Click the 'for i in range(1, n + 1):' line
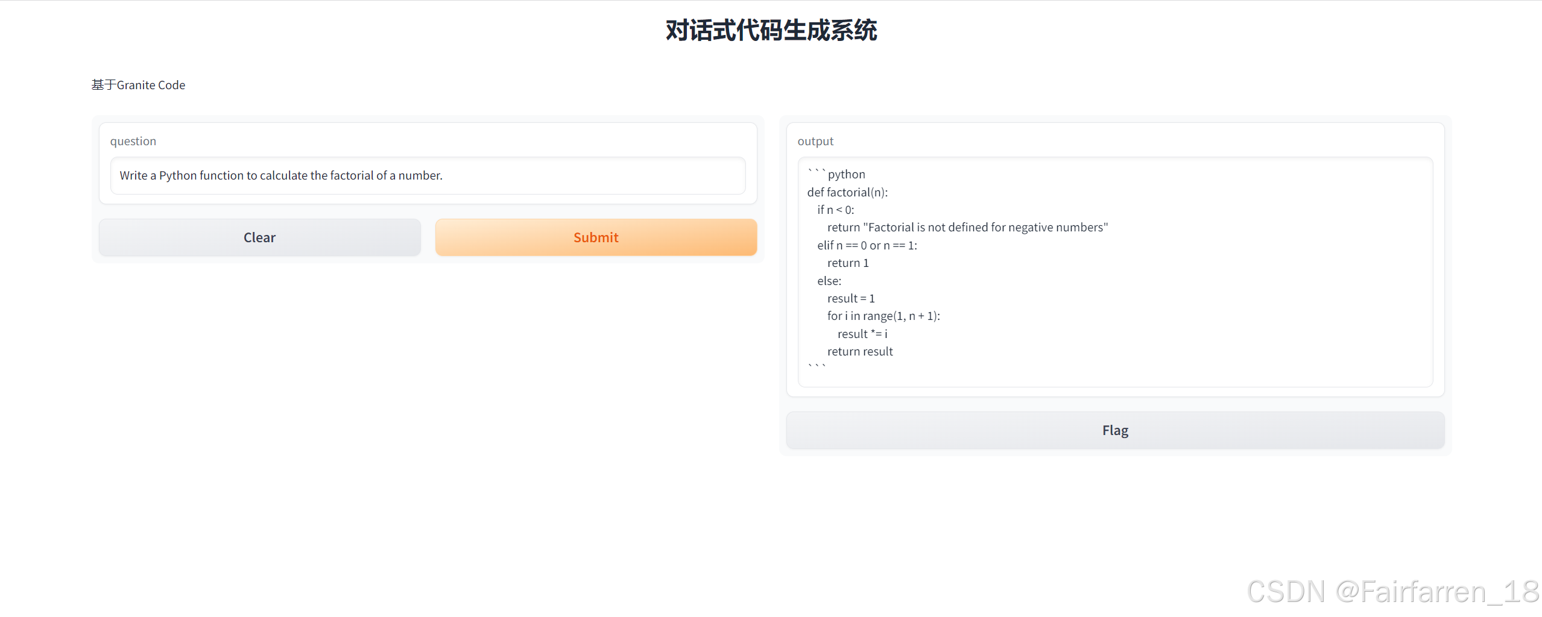 pyautogui.click(x=883, y=316)
